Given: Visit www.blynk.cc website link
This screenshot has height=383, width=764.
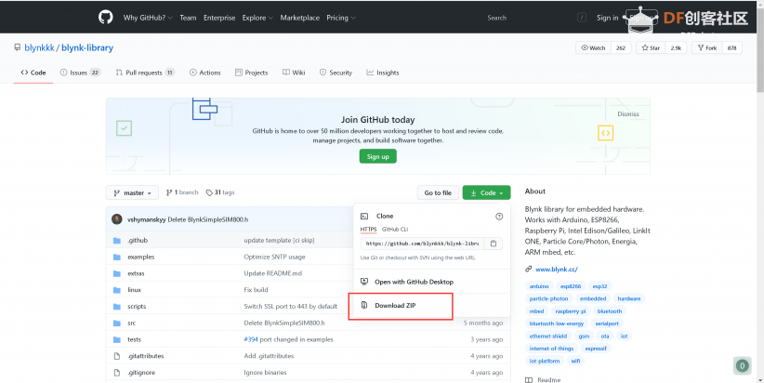Looking at the screenshot, I should (557, 269).
